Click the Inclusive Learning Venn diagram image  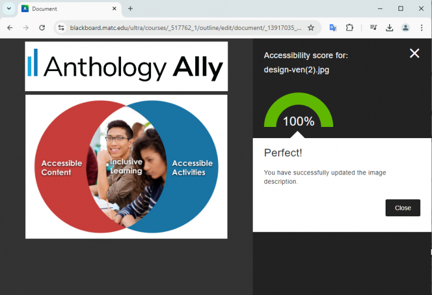click(x=126, y=167)
